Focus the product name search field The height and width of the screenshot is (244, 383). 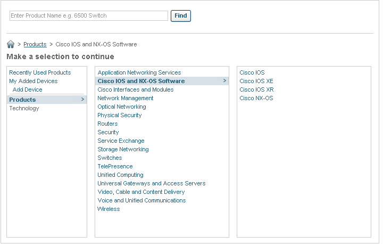(x=89, y=15)
